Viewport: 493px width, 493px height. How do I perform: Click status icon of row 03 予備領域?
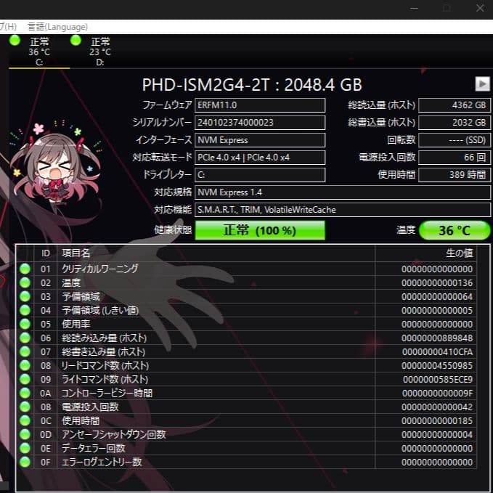coord(25,296)
